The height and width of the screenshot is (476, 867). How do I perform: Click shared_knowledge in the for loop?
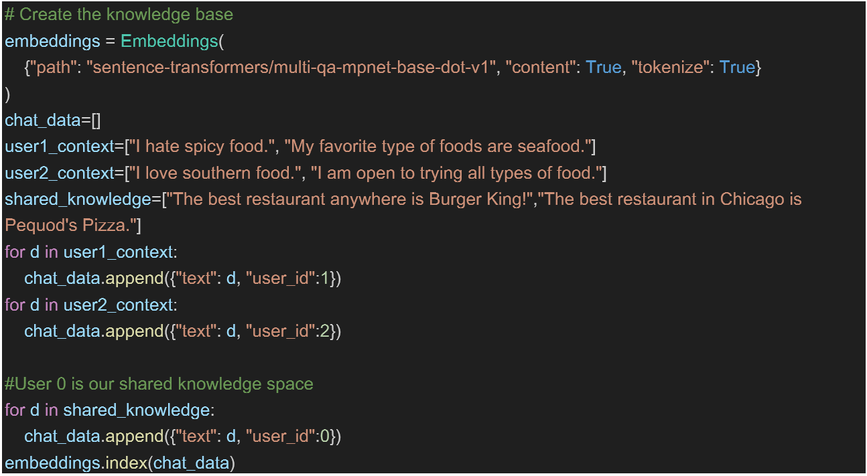tap(136, 410)
